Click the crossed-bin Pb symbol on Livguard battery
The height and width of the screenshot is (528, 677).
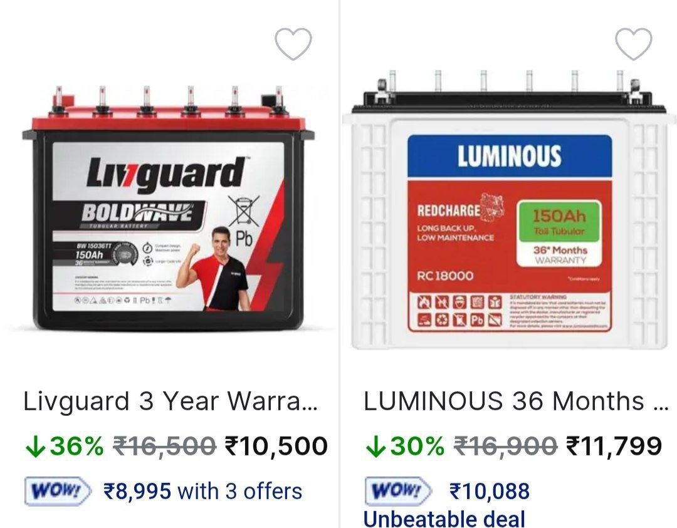[x=244, y=220]
